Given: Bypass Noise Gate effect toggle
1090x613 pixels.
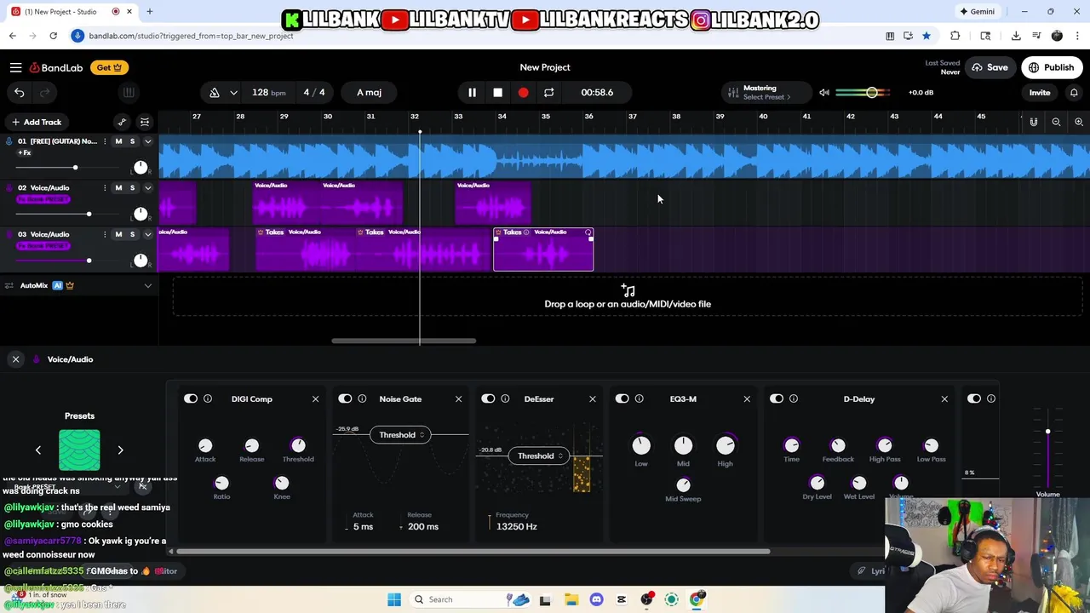Looking at the screenshot, I should tap(345, 398).
